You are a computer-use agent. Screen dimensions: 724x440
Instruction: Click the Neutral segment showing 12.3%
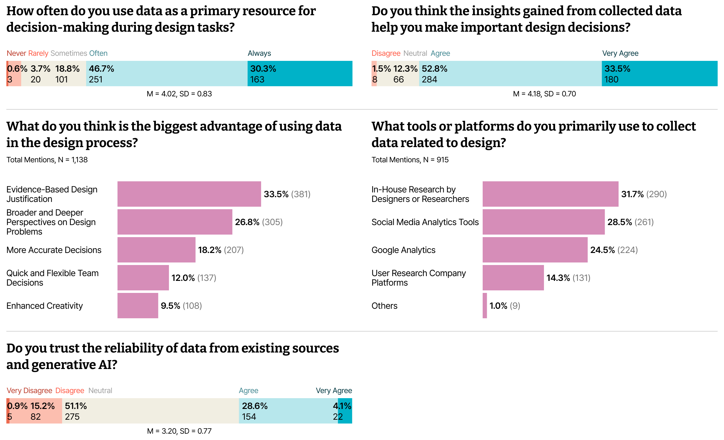[x=398, y=74]
